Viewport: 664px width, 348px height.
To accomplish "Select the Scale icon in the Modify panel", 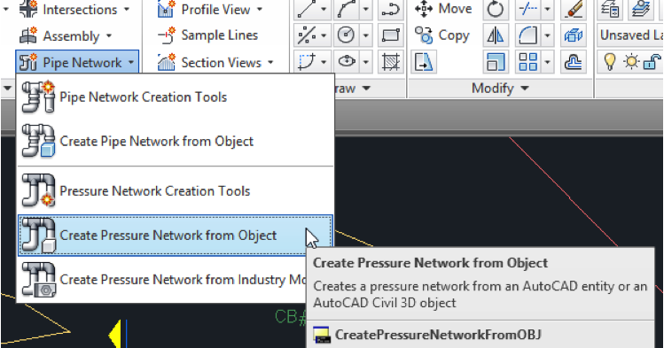I will (x=495, y=62).
